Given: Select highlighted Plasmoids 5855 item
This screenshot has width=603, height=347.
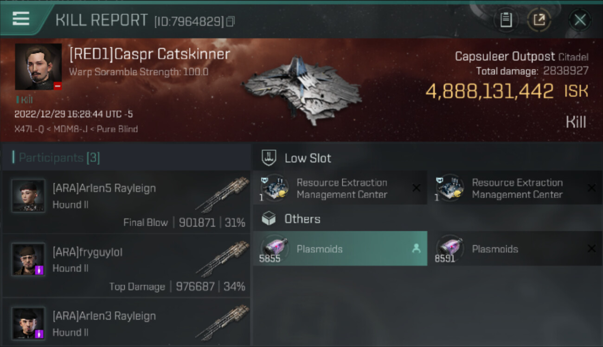Looking at the screenshot, I should click(340, 248).
